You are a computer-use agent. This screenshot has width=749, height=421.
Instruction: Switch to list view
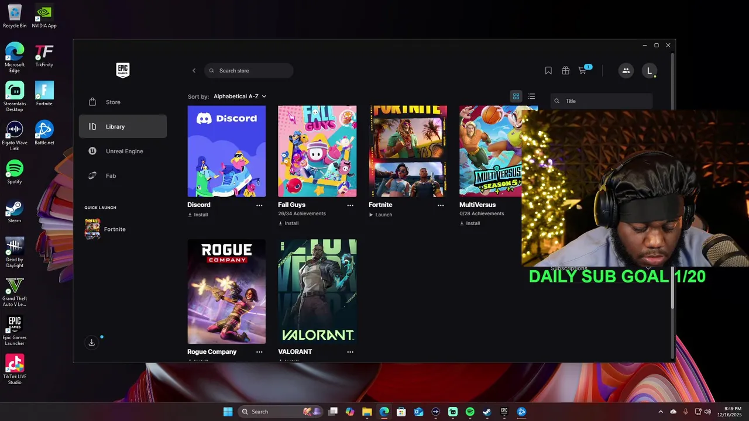[x=531, y=96]
